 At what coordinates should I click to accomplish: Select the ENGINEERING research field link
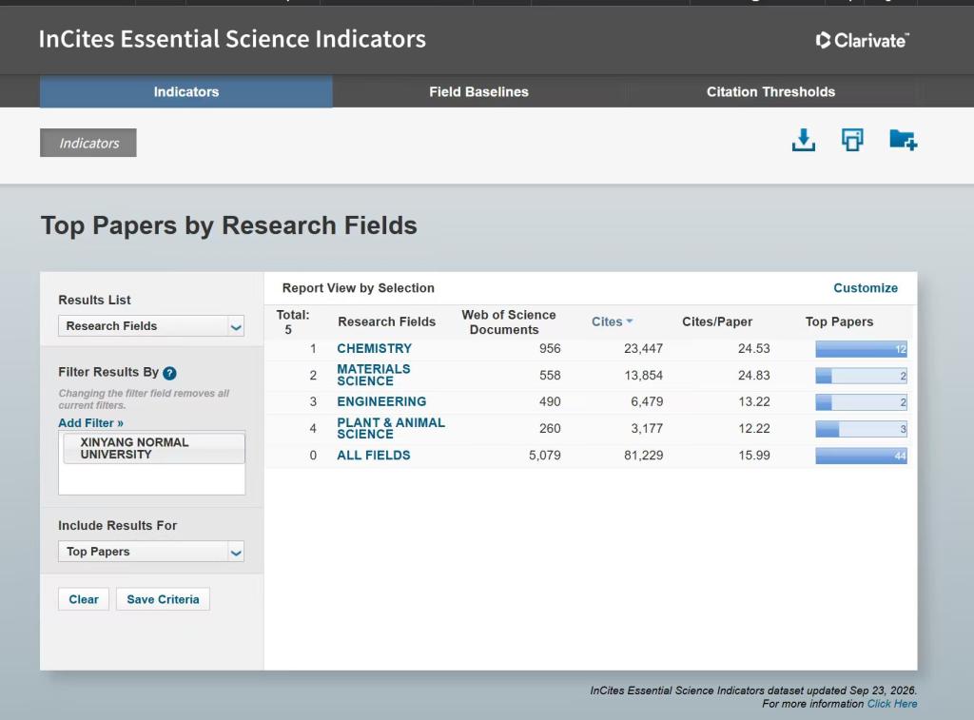(381, 402)
